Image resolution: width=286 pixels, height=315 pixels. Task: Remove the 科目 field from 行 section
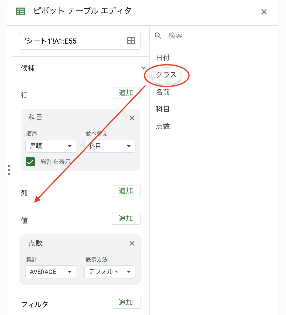pos(132,118)
